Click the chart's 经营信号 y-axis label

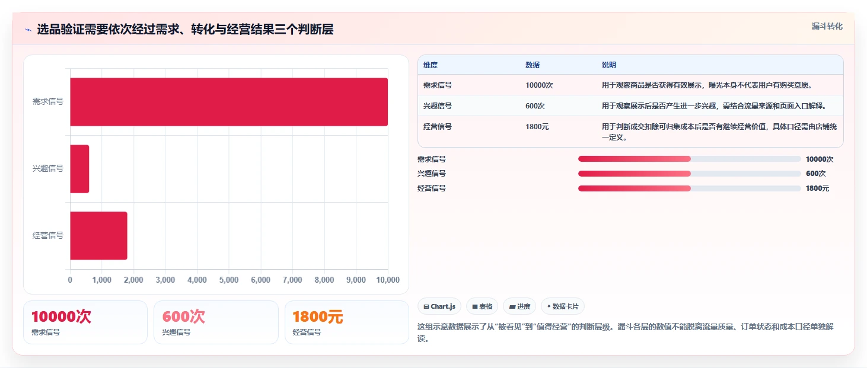[x=48, y=236]
